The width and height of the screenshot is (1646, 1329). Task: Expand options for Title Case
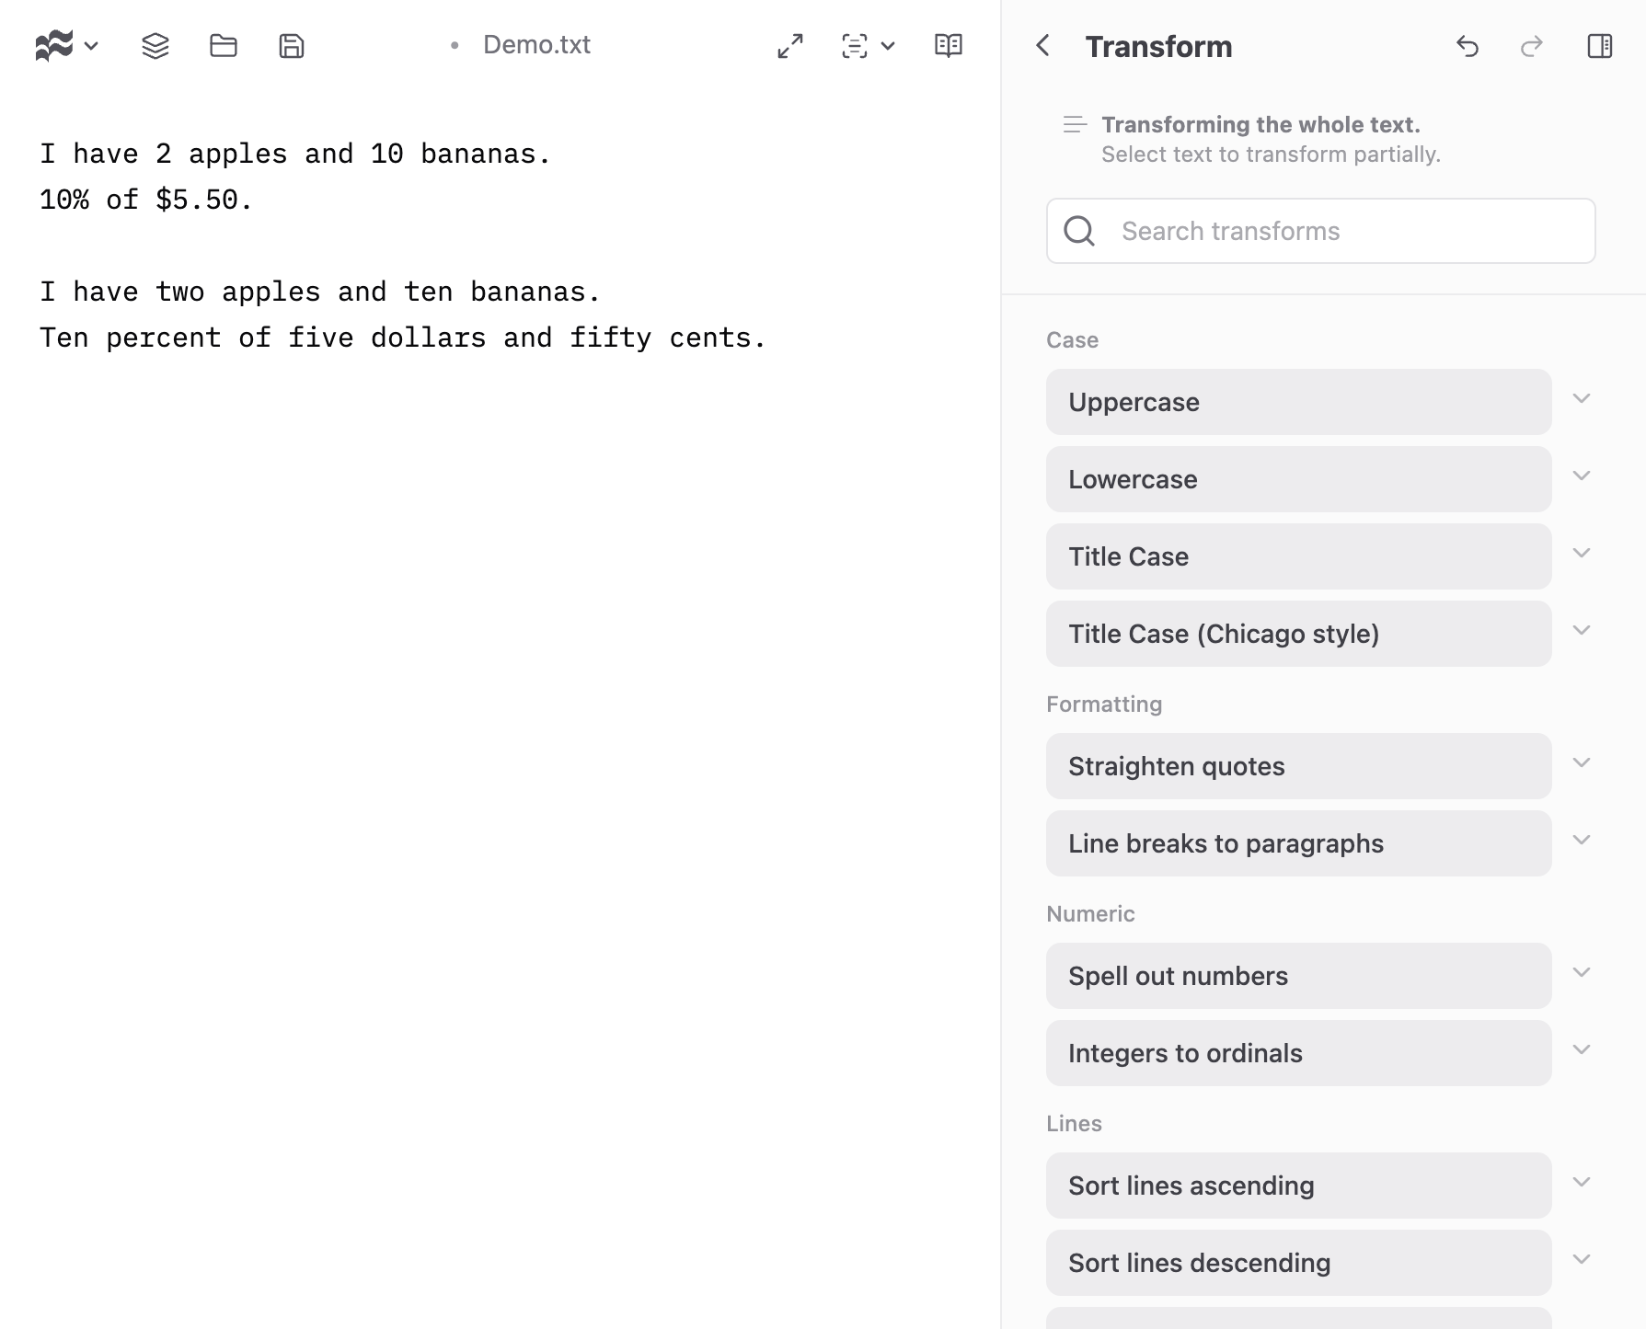pos(1582,553)
